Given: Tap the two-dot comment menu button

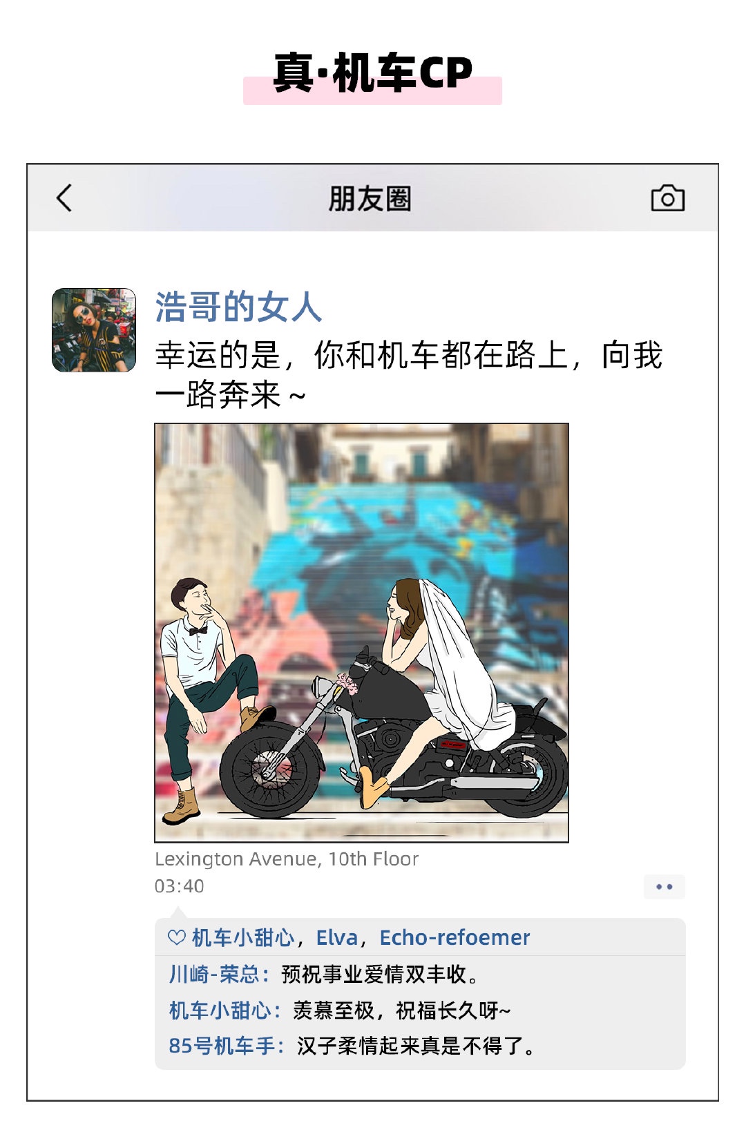Looking at the screenshot, I should (x=664, y=887).
